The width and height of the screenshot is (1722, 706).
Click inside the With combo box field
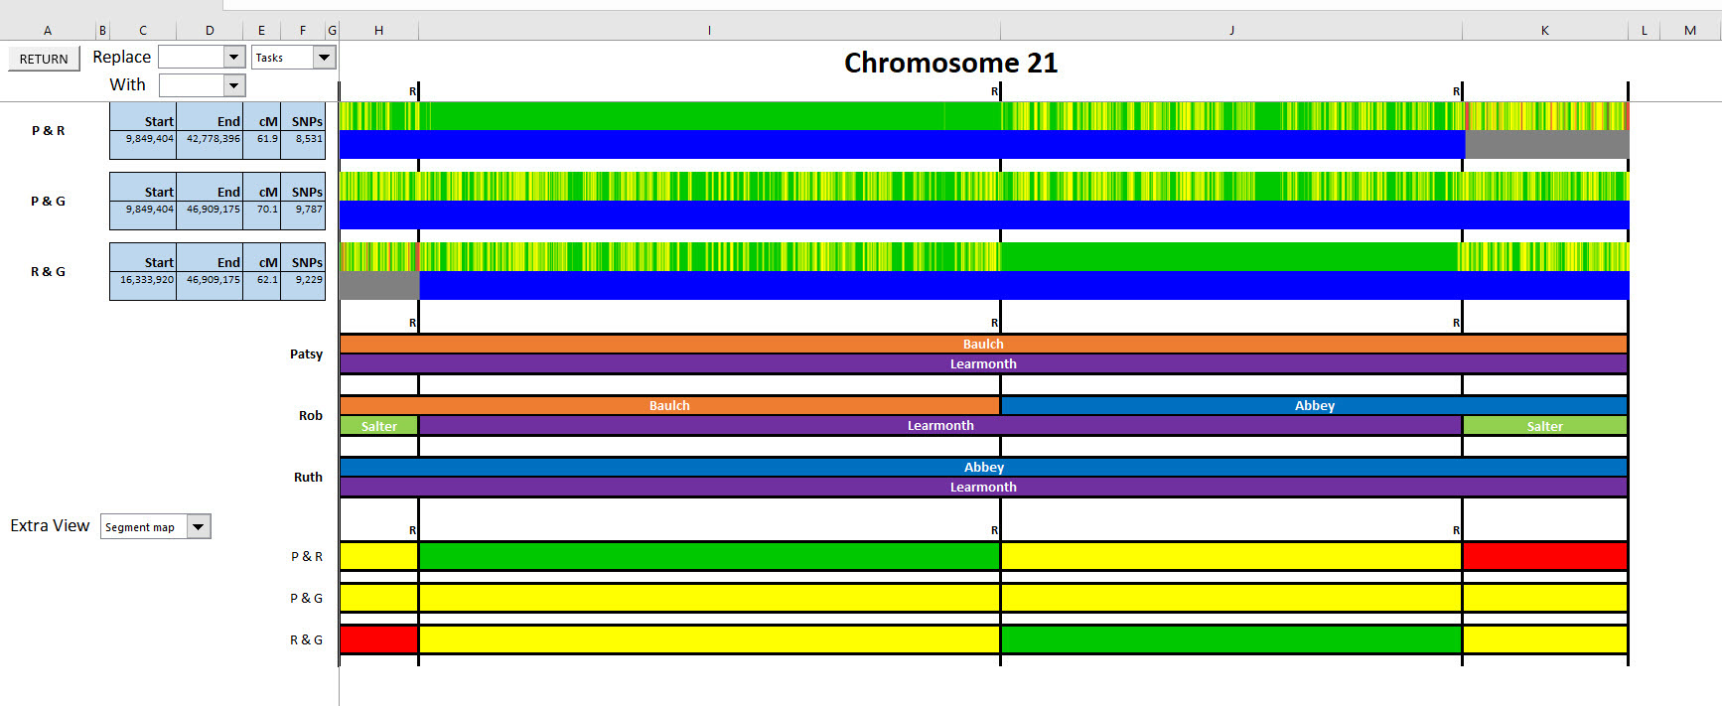coord(192,85)
